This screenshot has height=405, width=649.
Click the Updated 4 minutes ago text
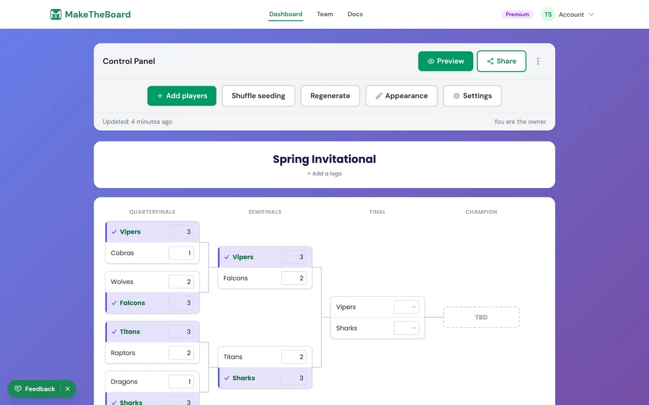coord(137,122)
